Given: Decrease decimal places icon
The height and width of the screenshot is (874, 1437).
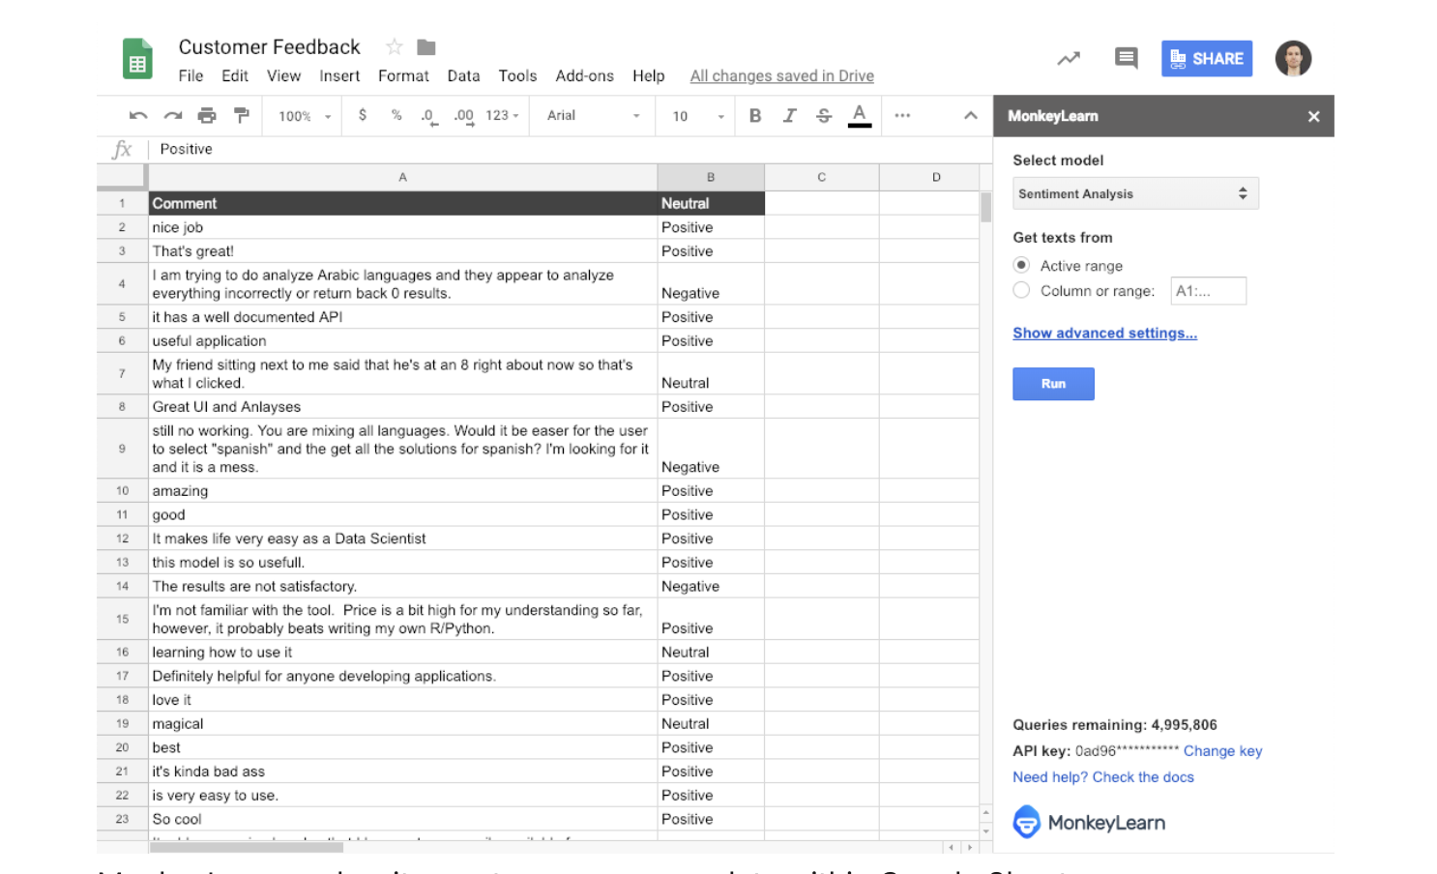Looking at the screenshot, I should click(x=428, y=116).
